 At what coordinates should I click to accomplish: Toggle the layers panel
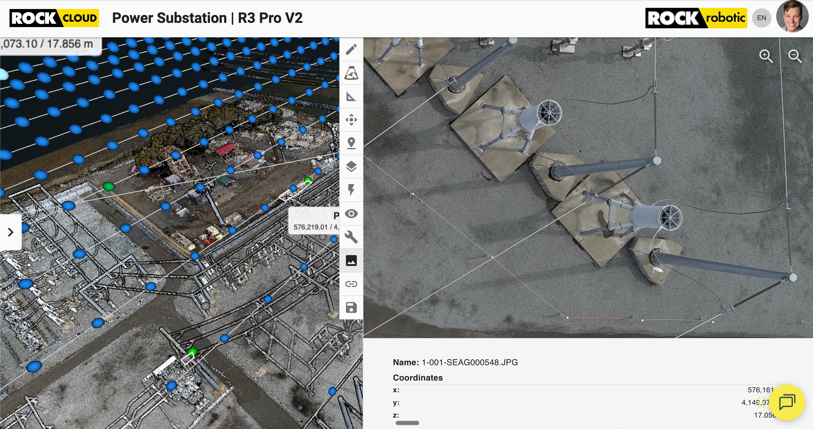tap(351, 167)
